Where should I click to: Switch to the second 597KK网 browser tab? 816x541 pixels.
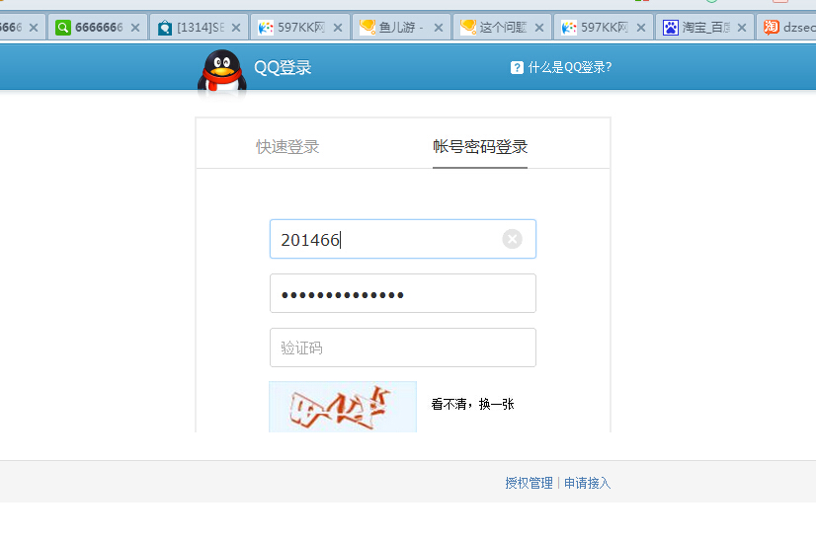click(604, 27)
